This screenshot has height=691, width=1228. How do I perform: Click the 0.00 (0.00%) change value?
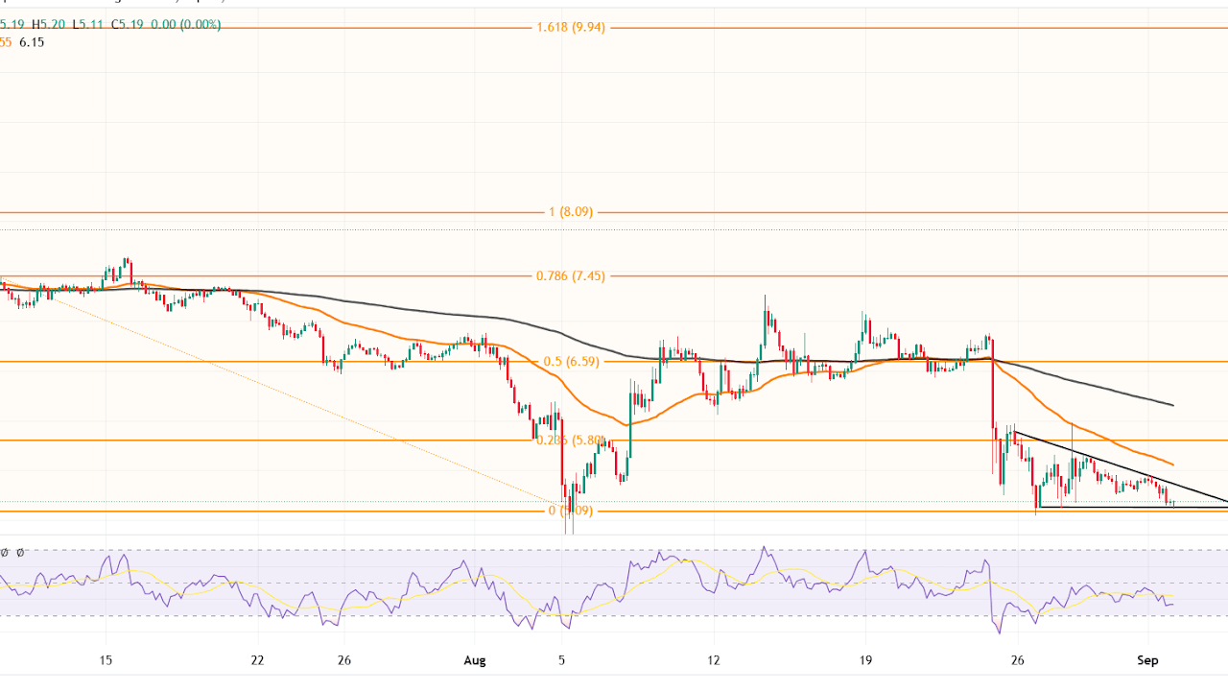click(188, 24)
